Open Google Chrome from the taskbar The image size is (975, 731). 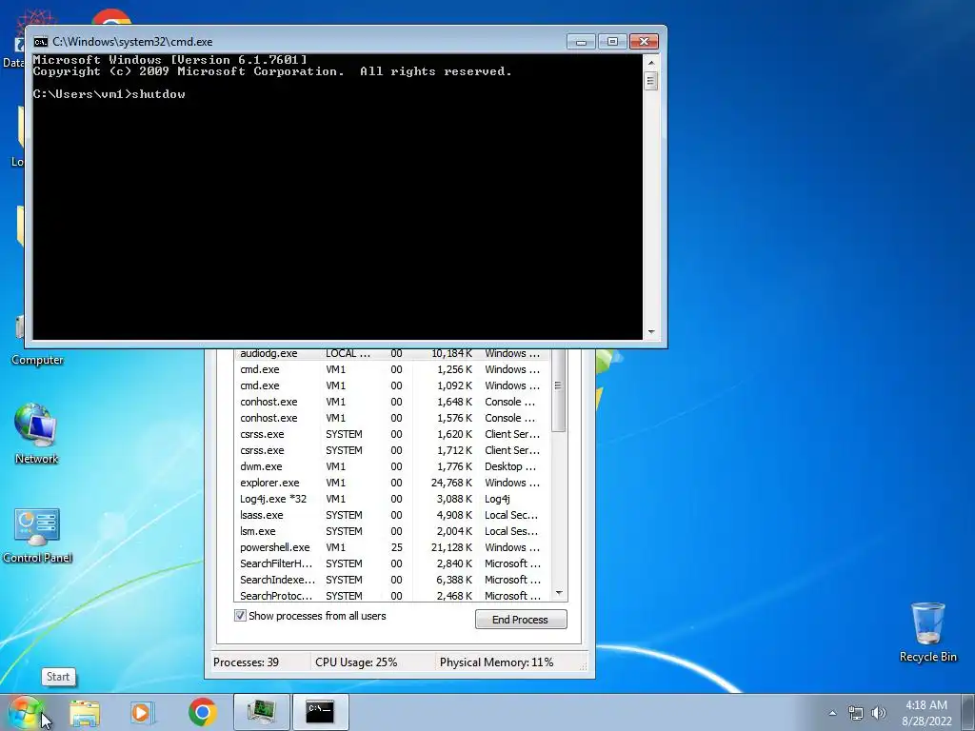[x=202, y=712]
